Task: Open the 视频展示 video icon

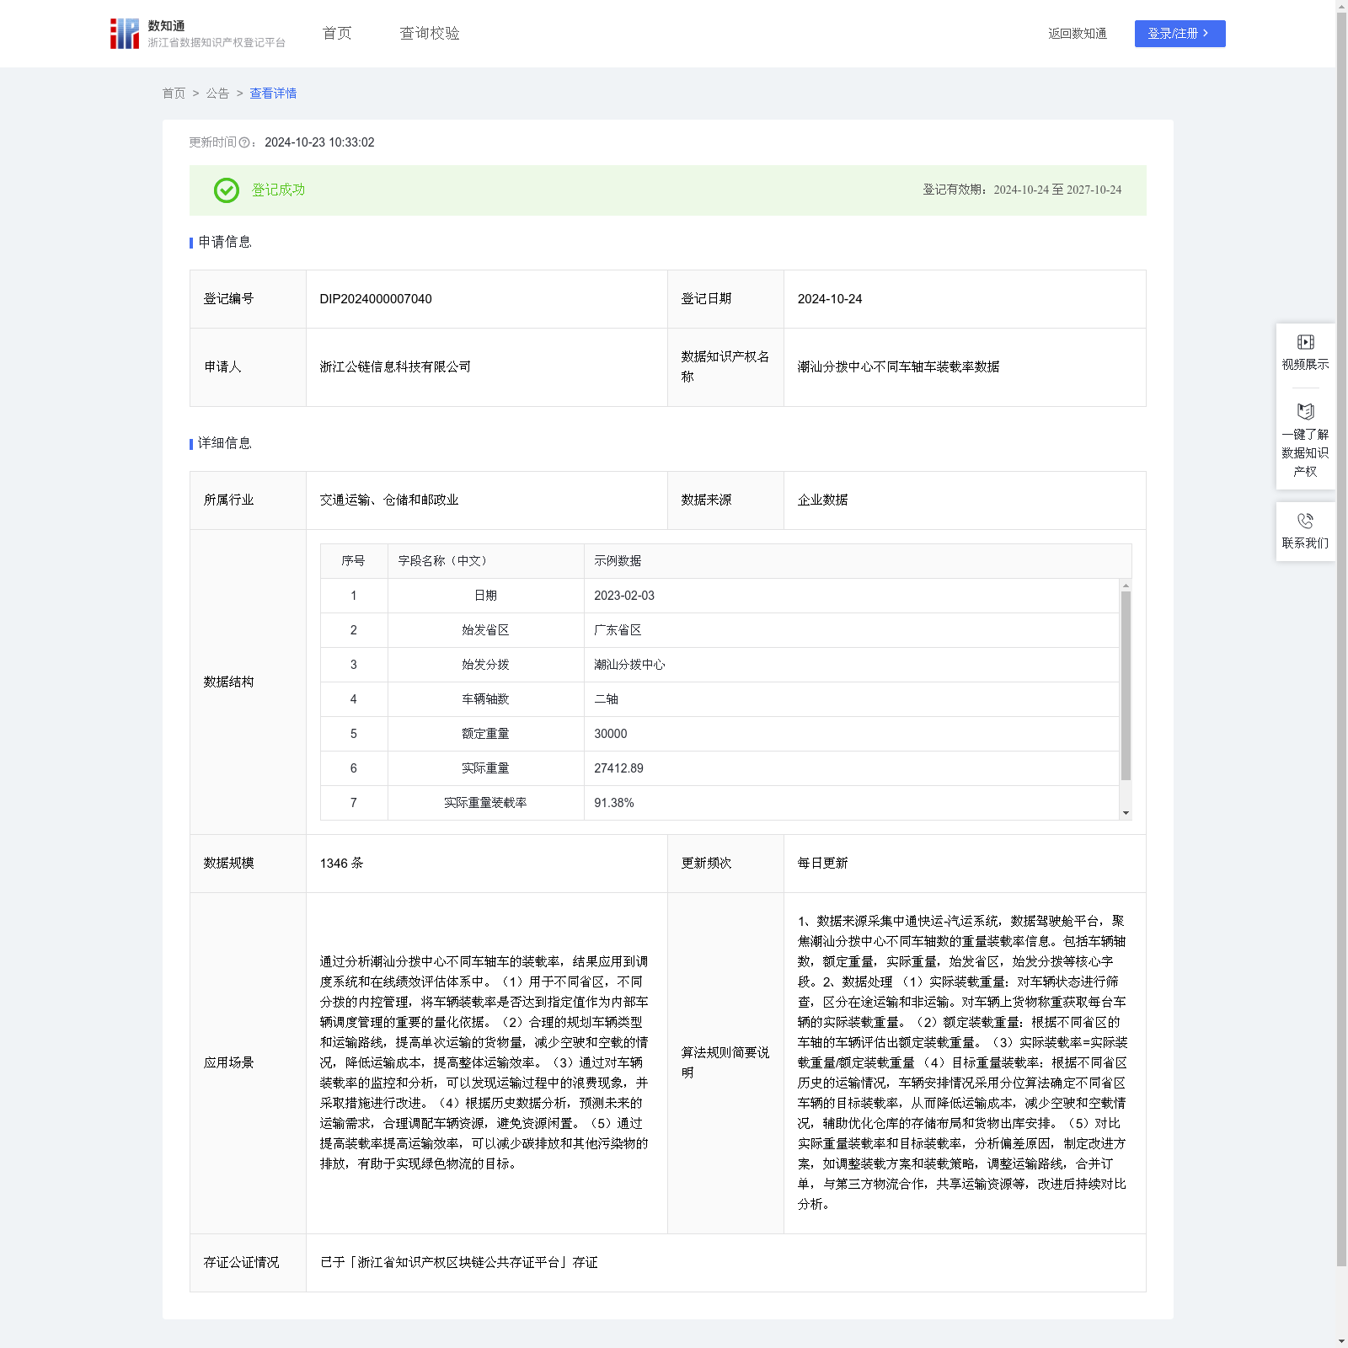Action: (1305, 342)
